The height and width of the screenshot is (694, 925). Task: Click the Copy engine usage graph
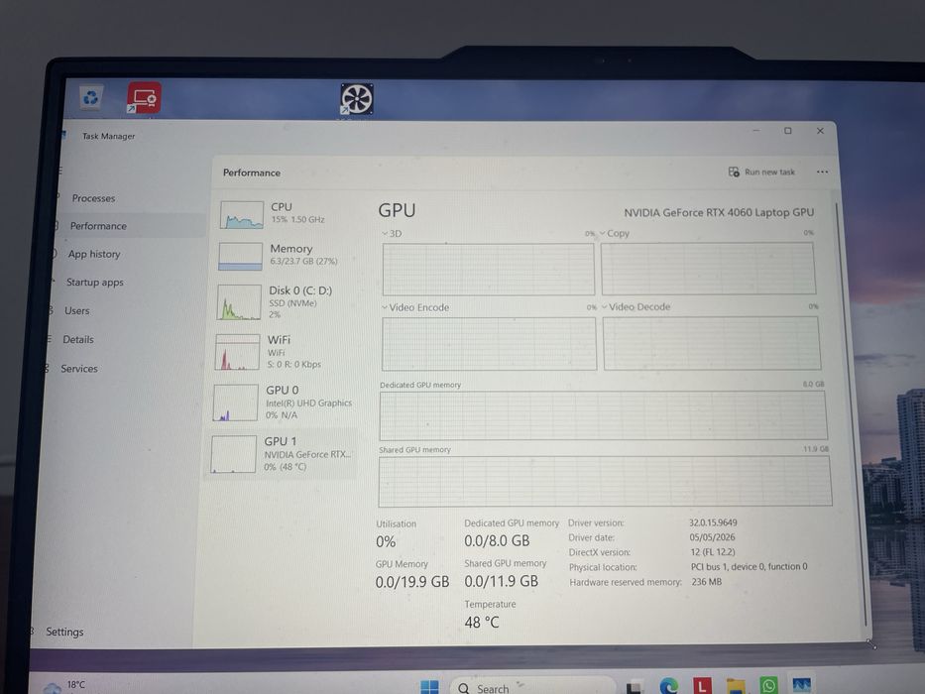[x=709, y=268]
